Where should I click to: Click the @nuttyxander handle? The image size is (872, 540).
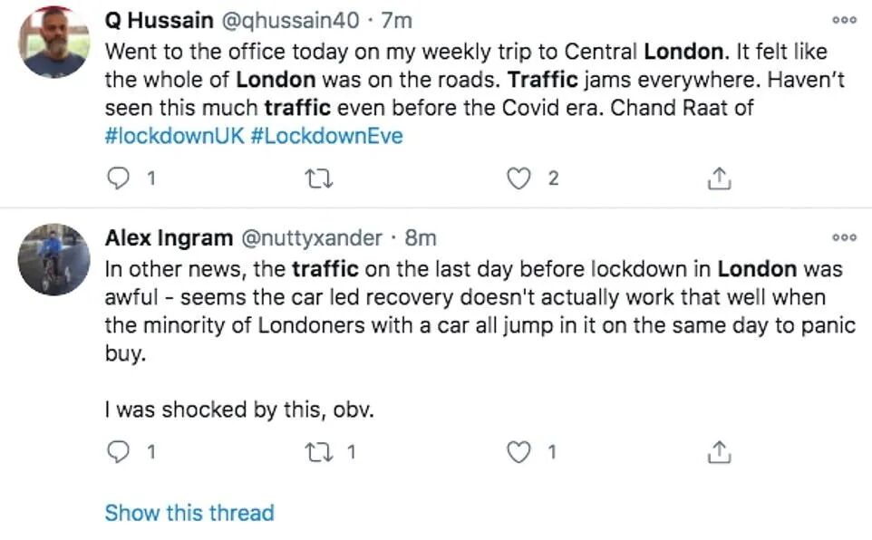click(310, 238)
